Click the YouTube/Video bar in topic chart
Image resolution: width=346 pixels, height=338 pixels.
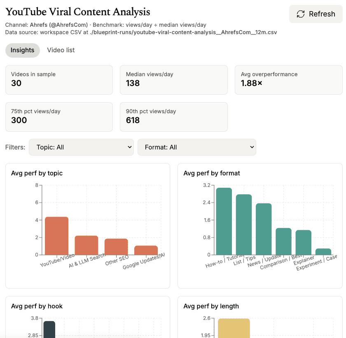(57, 236)
